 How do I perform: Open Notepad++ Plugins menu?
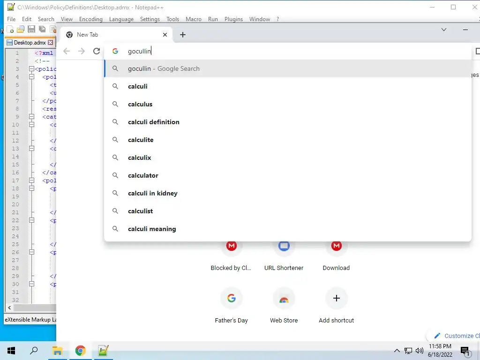pos(233,19)
